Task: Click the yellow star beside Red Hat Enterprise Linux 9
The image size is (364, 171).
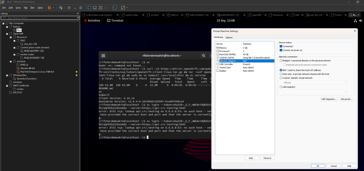Action: tap(77, 72)
